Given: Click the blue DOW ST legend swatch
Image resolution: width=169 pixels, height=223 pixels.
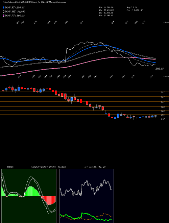Looking at the screenshot, I should (x=3, y=7).
